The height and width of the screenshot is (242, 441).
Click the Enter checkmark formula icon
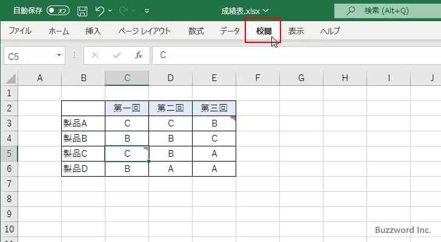[117, 55]
